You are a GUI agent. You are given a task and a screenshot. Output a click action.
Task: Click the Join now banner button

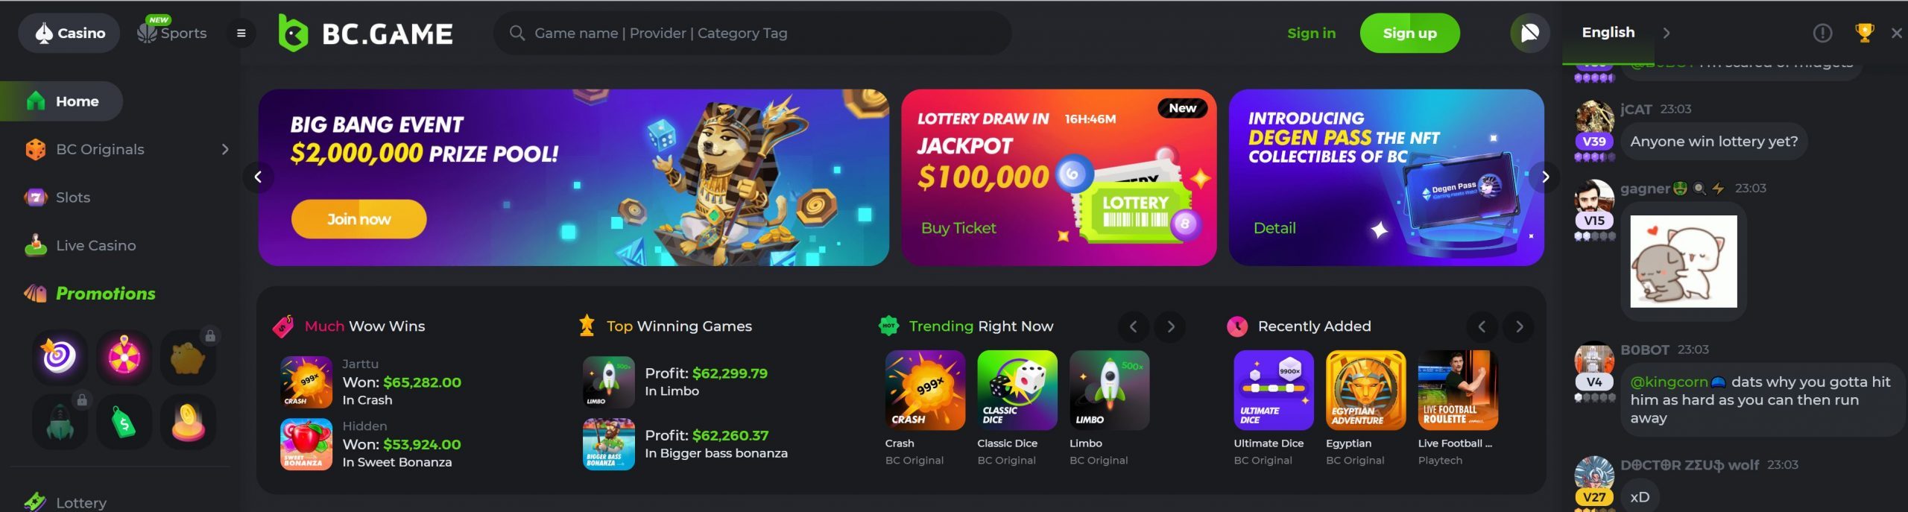pos(358,219)
